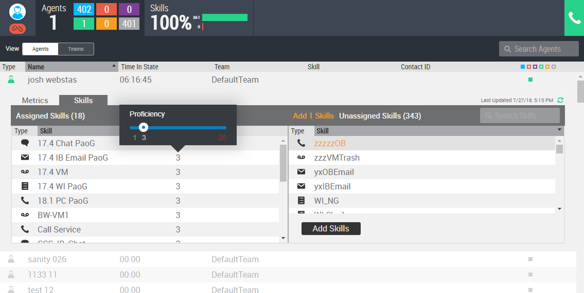Click josh webstas green agent icon
This screenshot has width=584, height=293.
(x=11, y=80)
